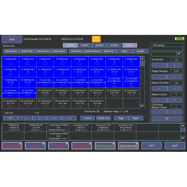The image size is (187, 187).
Task: Increase Repeat Counts with plus button
Action: pos(175,100)
